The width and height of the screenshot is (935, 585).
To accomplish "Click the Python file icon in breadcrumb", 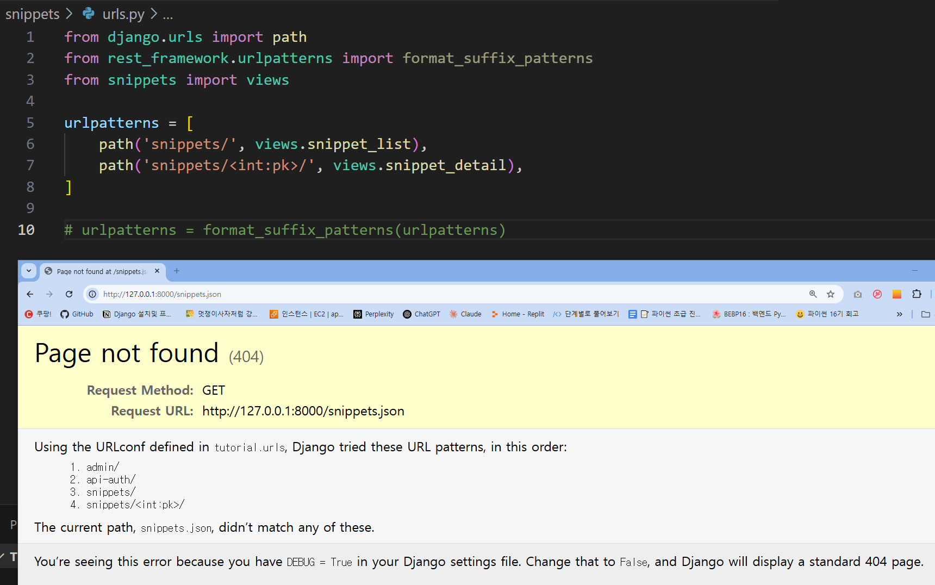I will pos(89,14).
